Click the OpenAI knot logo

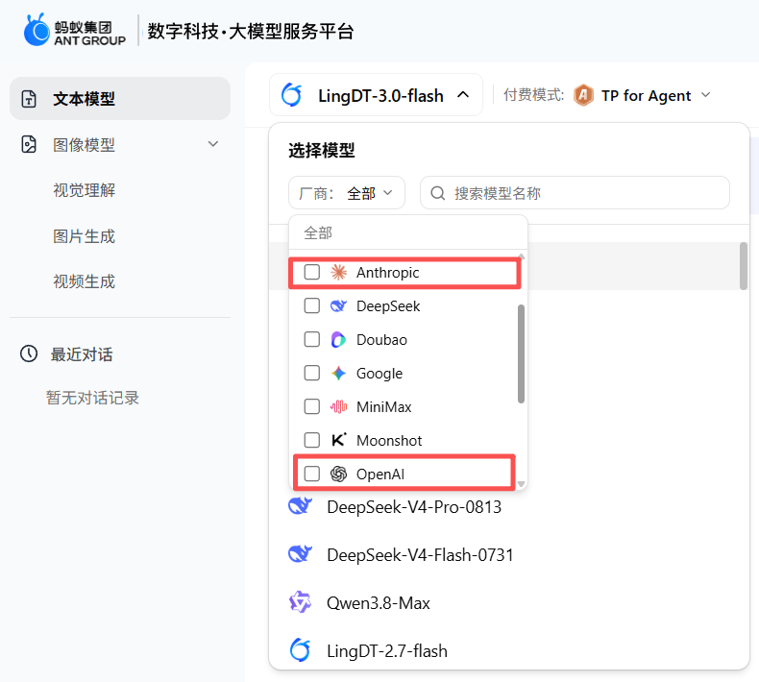pyautogui.click(x=338, y=474)
